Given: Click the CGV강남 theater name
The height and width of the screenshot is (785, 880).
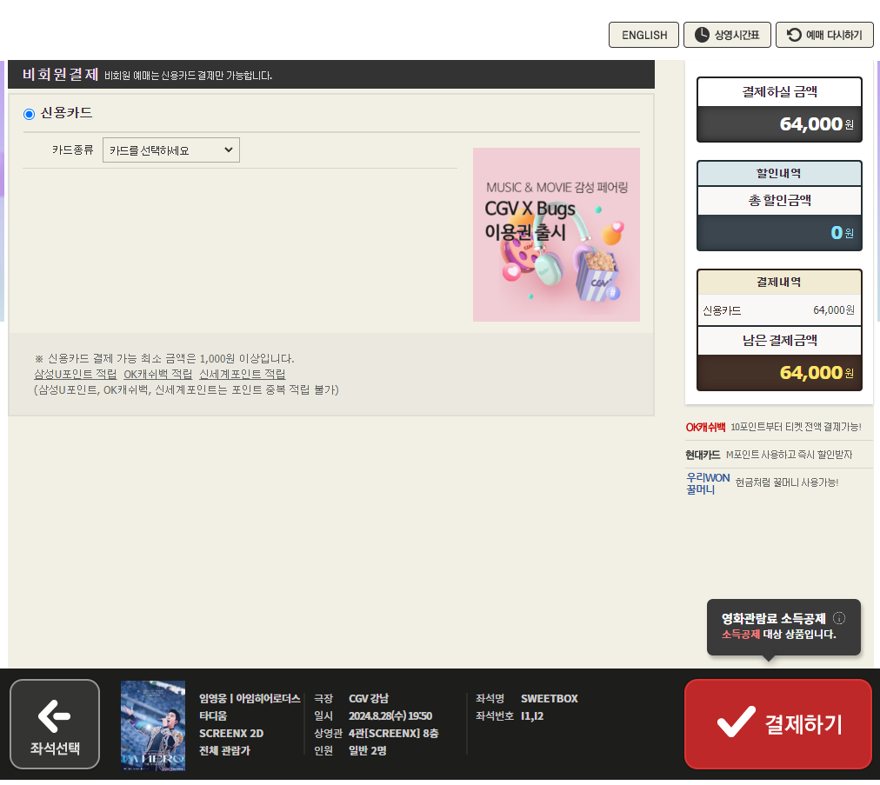Looking at the screenshot, I should 369,699.
